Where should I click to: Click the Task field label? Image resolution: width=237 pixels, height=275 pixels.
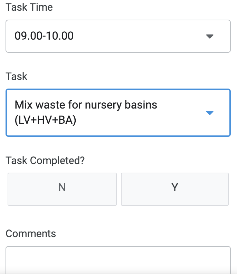coord(17,76)
